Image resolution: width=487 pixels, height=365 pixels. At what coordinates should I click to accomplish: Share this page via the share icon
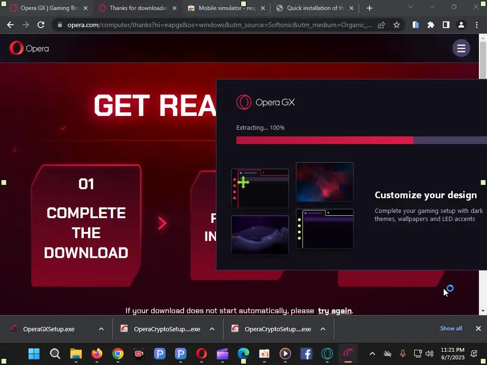pos(381,25)
